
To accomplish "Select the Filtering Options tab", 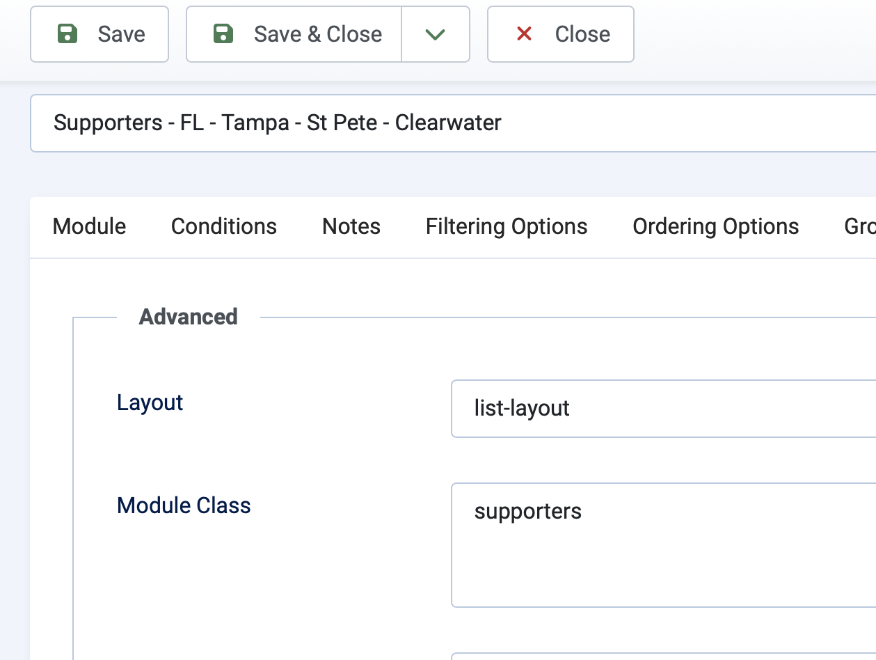I will click(x=507, y=226).
